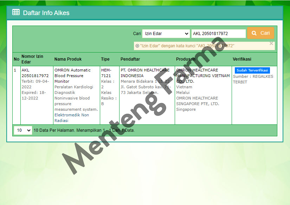
Task: Click the Verifikasi column header
Action: tap(241, 59)
